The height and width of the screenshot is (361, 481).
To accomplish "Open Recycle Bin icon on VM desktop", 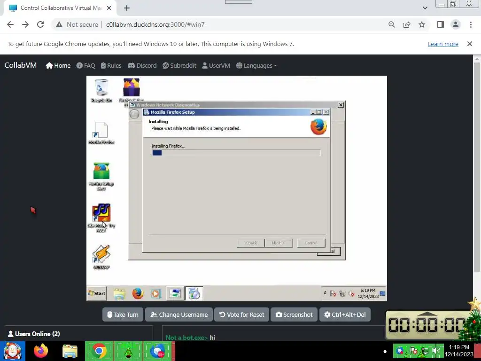I will [101, 90].
